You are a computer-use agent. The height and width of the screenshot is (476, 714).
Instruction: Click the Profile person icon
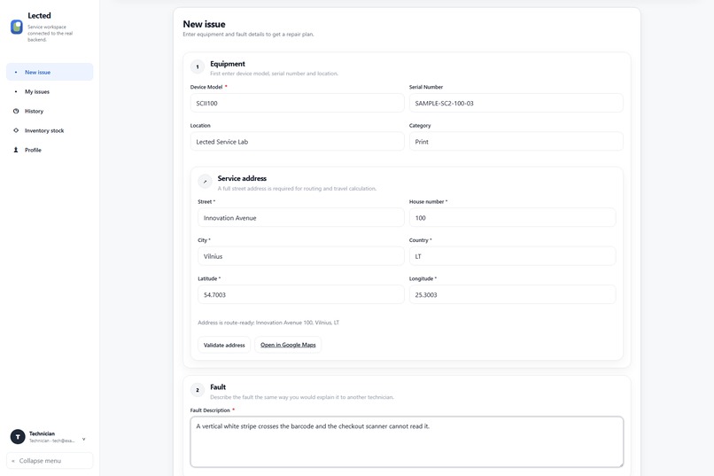[x=16, y=150]
